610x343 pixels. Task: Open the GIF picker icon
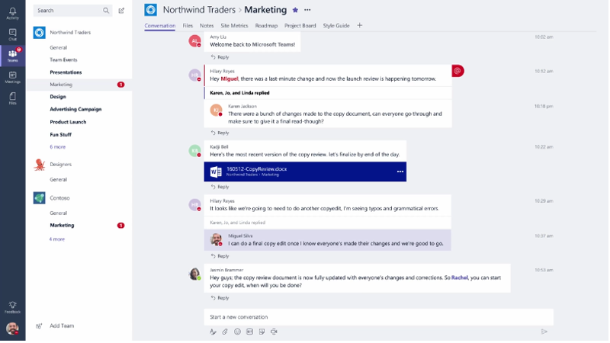click(250, 332)
